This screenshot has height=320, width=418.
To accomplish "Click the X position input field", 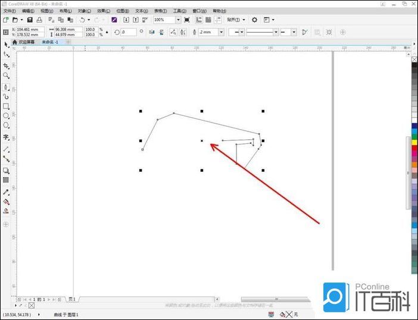I will tap(30, 29).
